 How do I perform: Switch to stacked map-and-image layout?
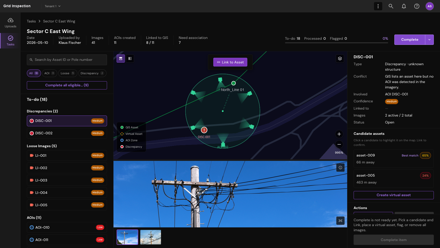[121, 59]
